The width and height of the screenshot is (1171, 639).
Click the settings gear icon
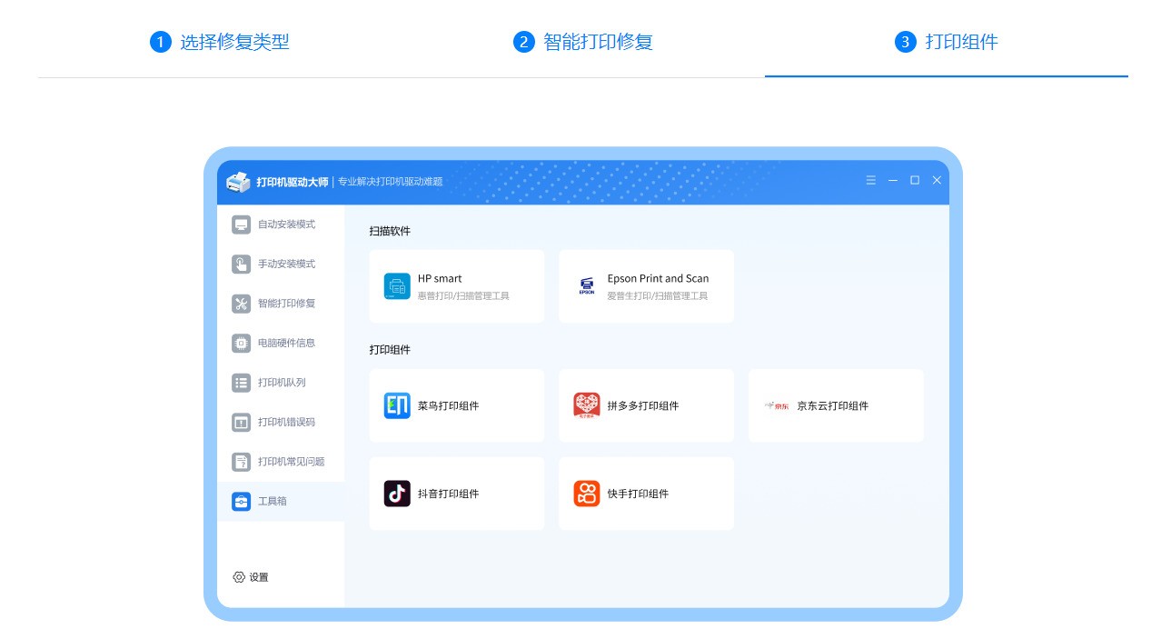(239, 577)
